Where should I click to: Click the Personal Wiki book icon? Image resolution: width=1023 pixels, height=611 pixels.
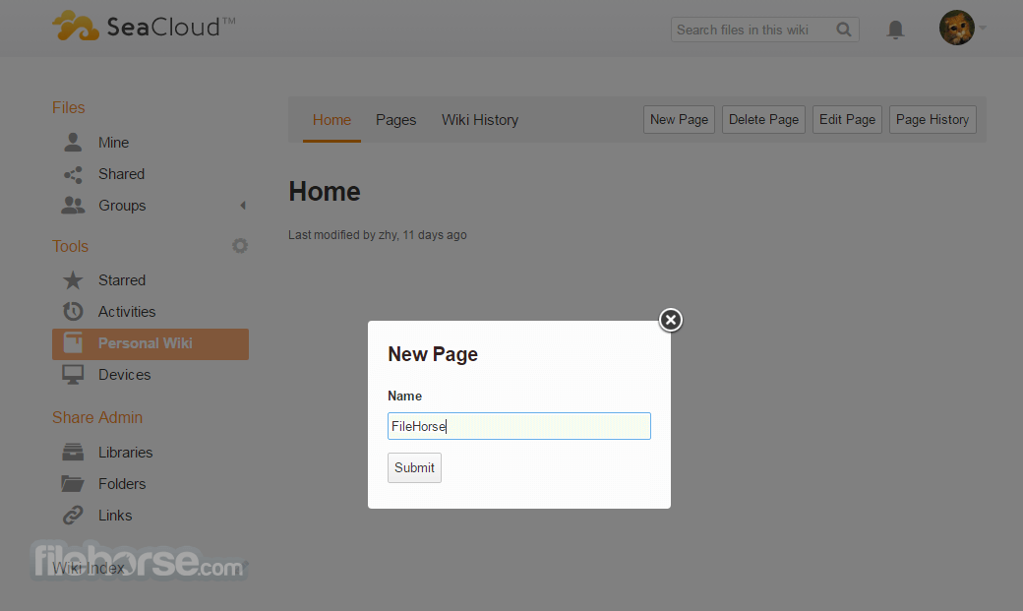tap(73, 343)
